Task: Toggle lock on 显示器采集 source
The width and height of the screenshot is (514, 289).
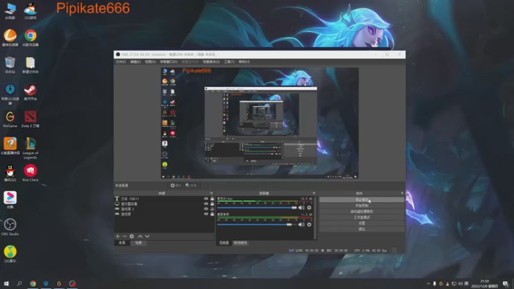Action: pos(212,204)
